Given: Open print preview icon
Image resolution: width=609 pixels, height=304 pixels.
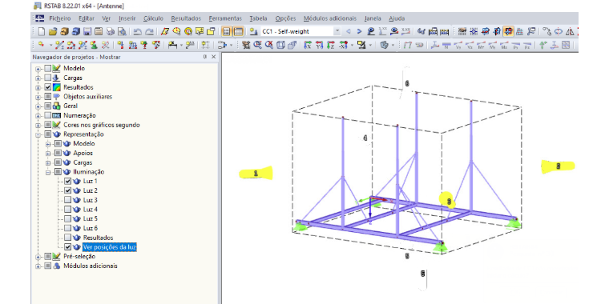Looking at the screenshot, I should click(x=122, y=31).
